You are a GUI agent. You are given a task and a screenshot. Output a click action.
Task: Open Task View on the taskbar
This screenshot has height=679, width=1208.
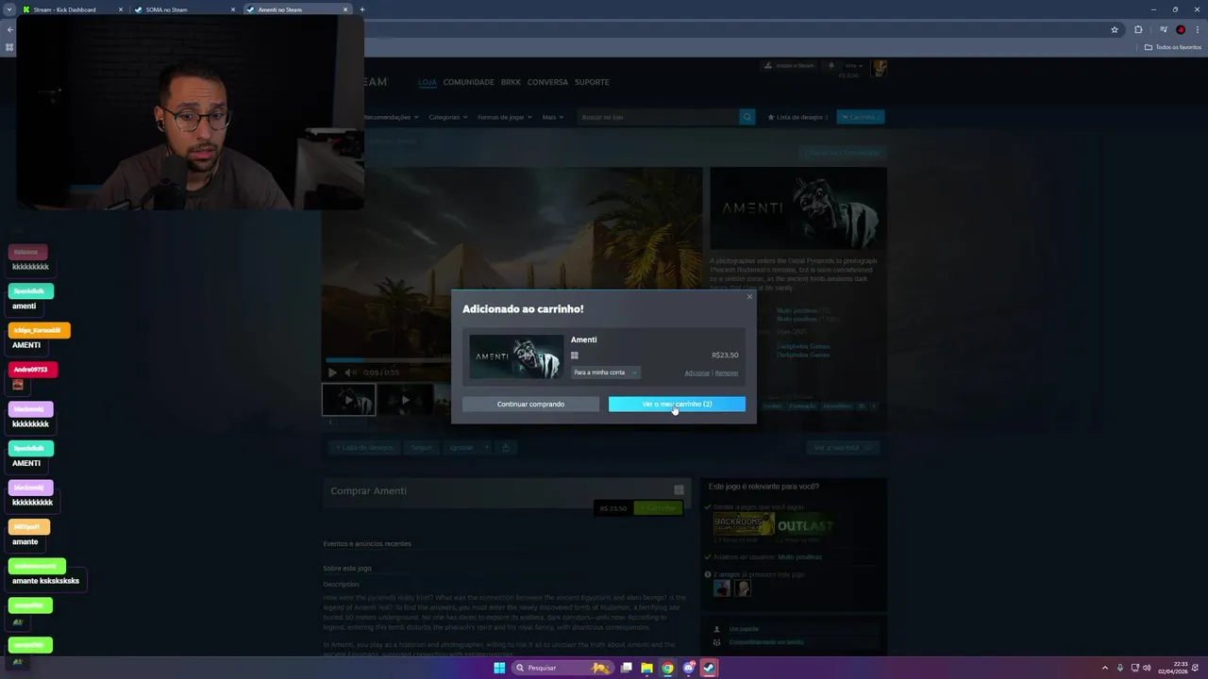pyautogui.click(x=626, y=668)
